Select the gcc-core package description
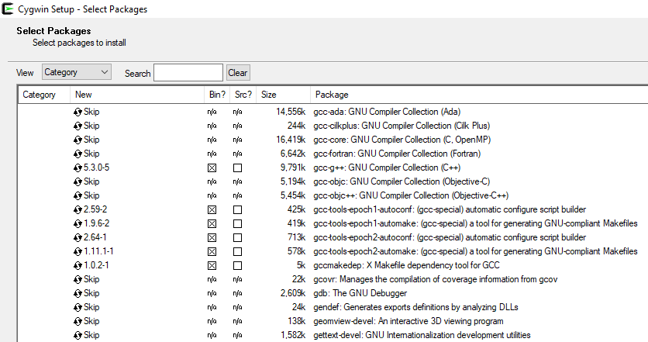Image resolution: width=648 pixels, height=342 pixels. (402, 140)
